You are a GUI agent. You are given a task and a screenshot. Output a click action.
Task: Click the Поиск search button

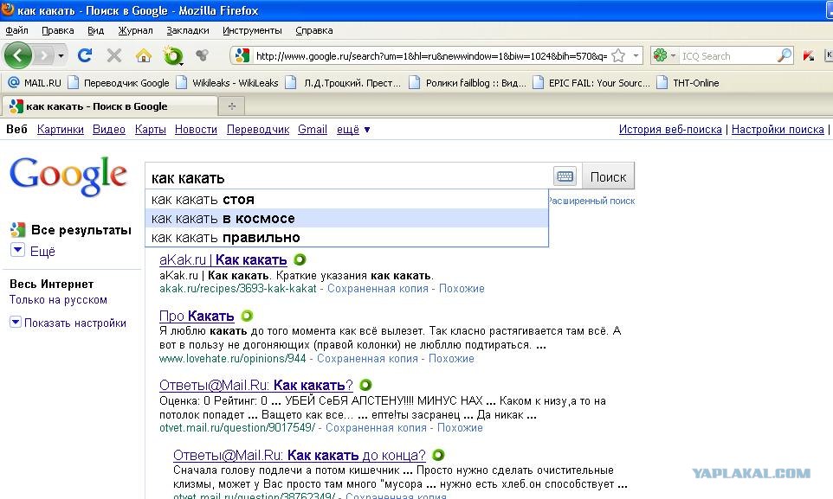[608, 176]
